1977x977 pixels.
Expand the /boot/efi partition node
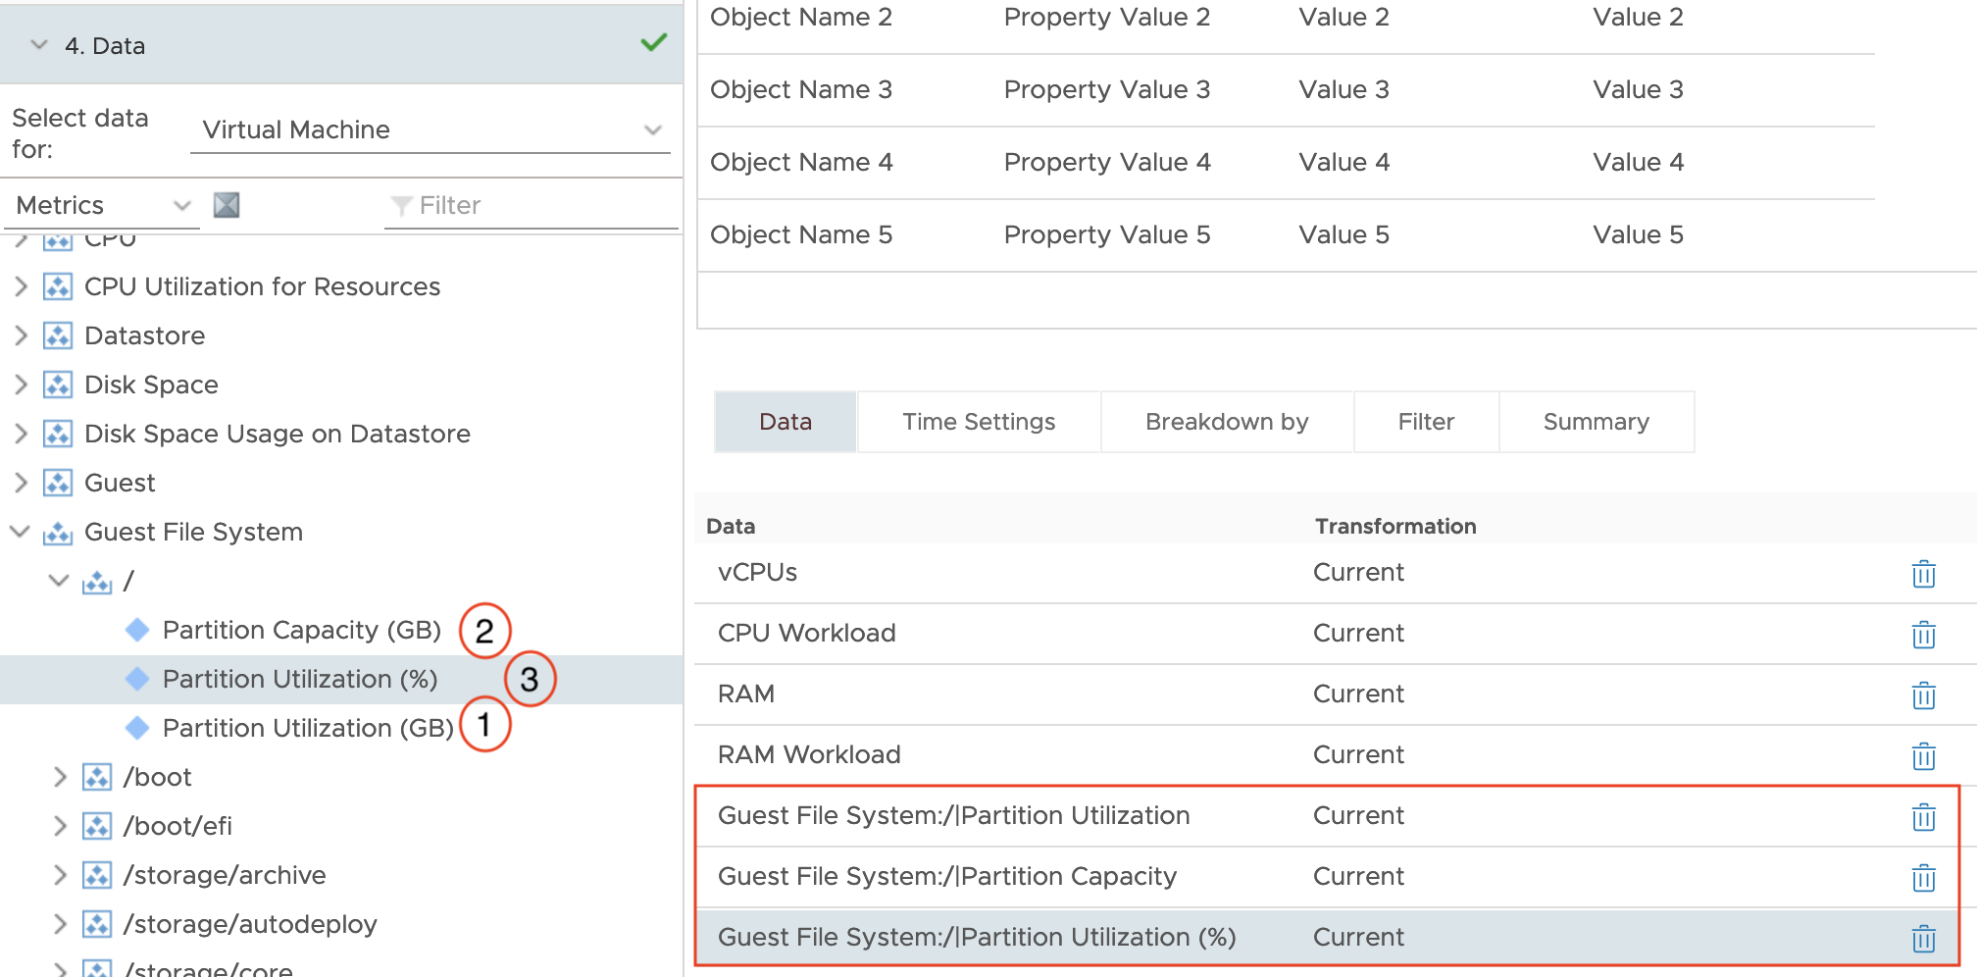point(60,826)
